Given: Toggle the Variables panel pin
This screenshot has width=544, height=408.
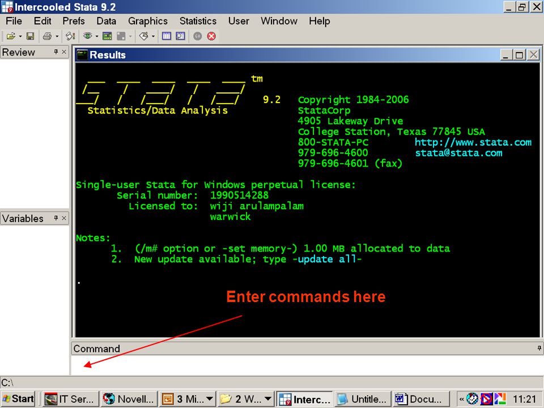Looking at the screenshot, I should [56, 218].
